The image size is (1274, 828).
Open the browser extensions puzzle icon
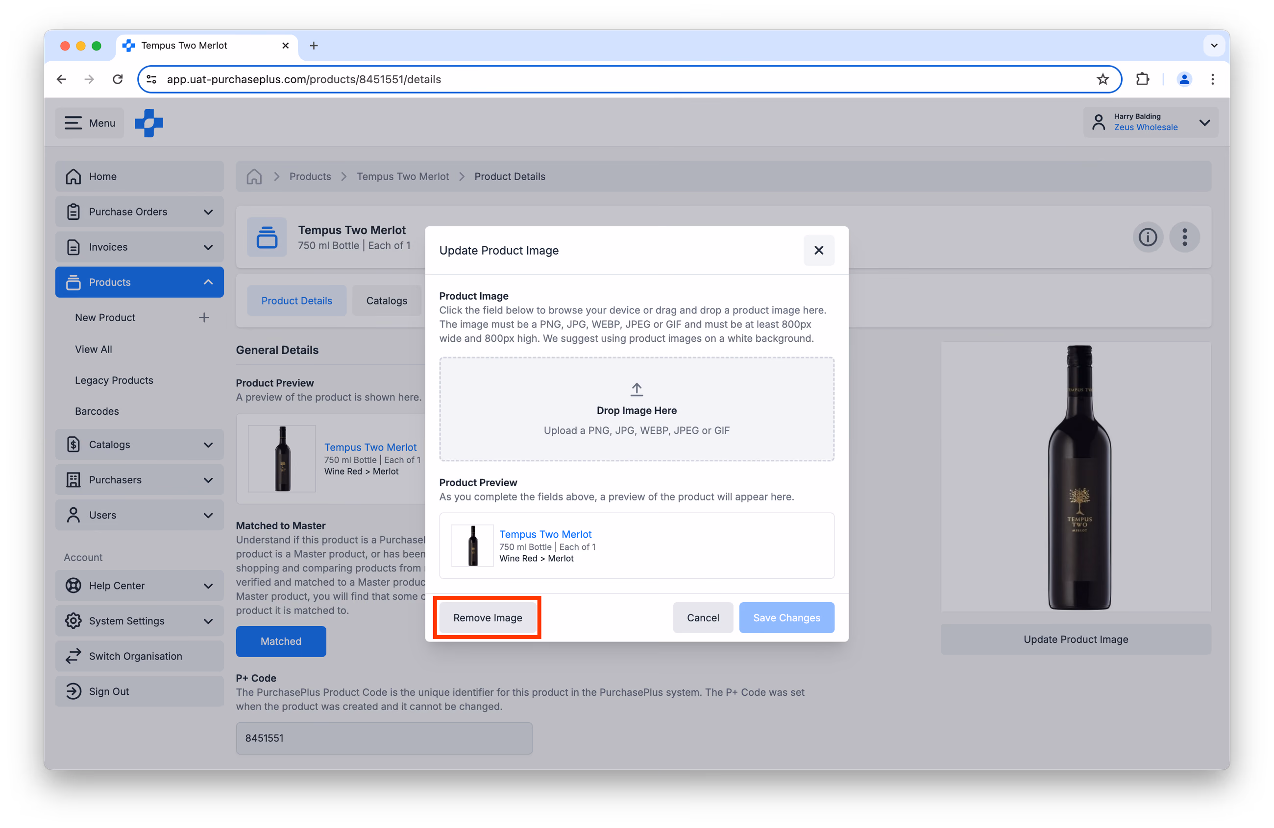[x=1142, y=79]
